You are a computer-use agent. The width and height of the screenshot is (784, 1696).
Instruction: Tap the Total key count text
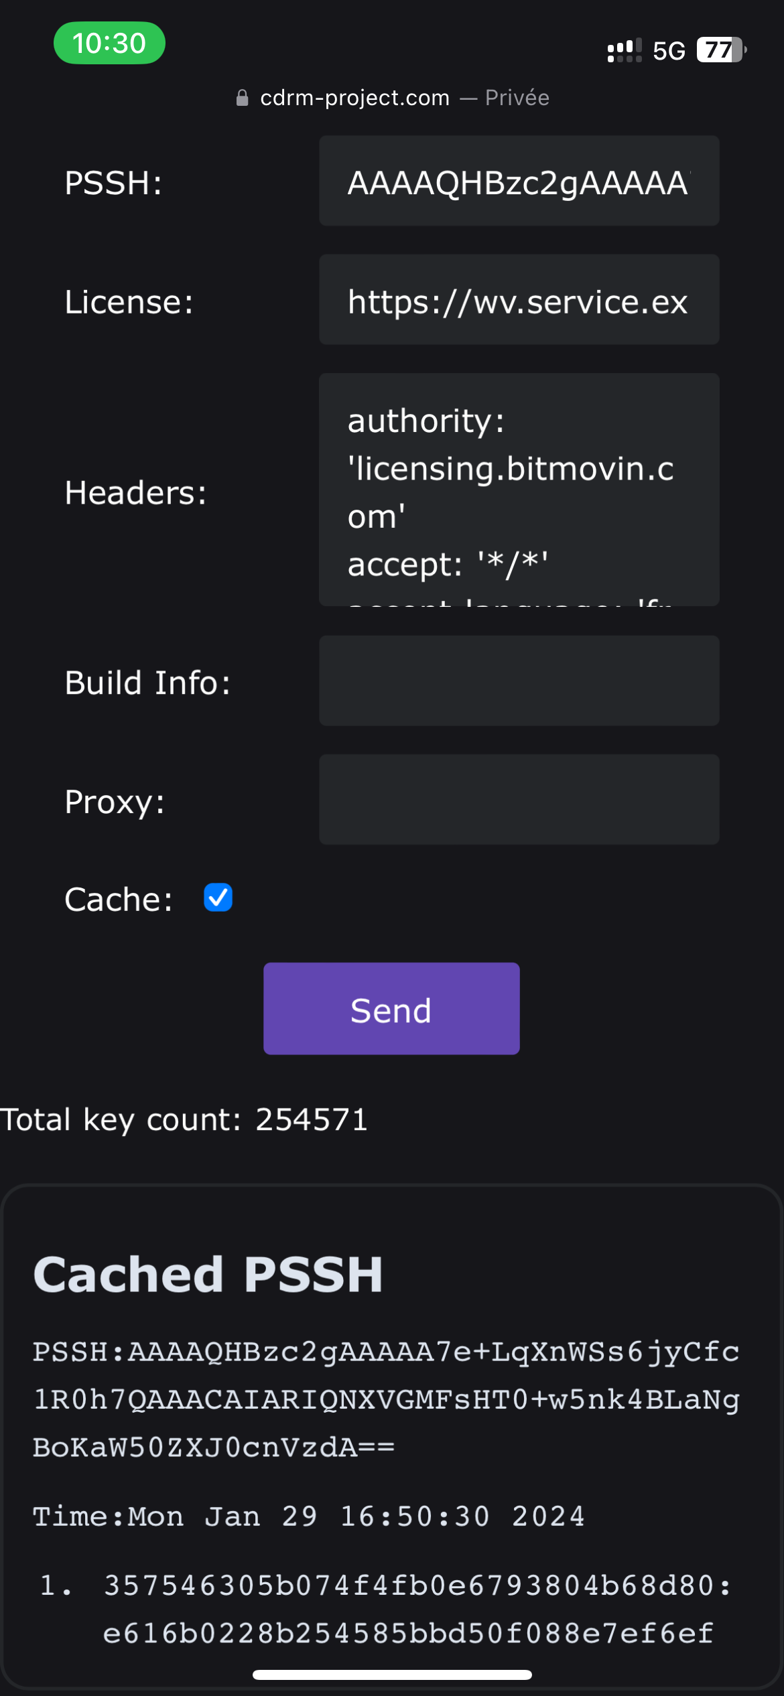[184, 1120]
